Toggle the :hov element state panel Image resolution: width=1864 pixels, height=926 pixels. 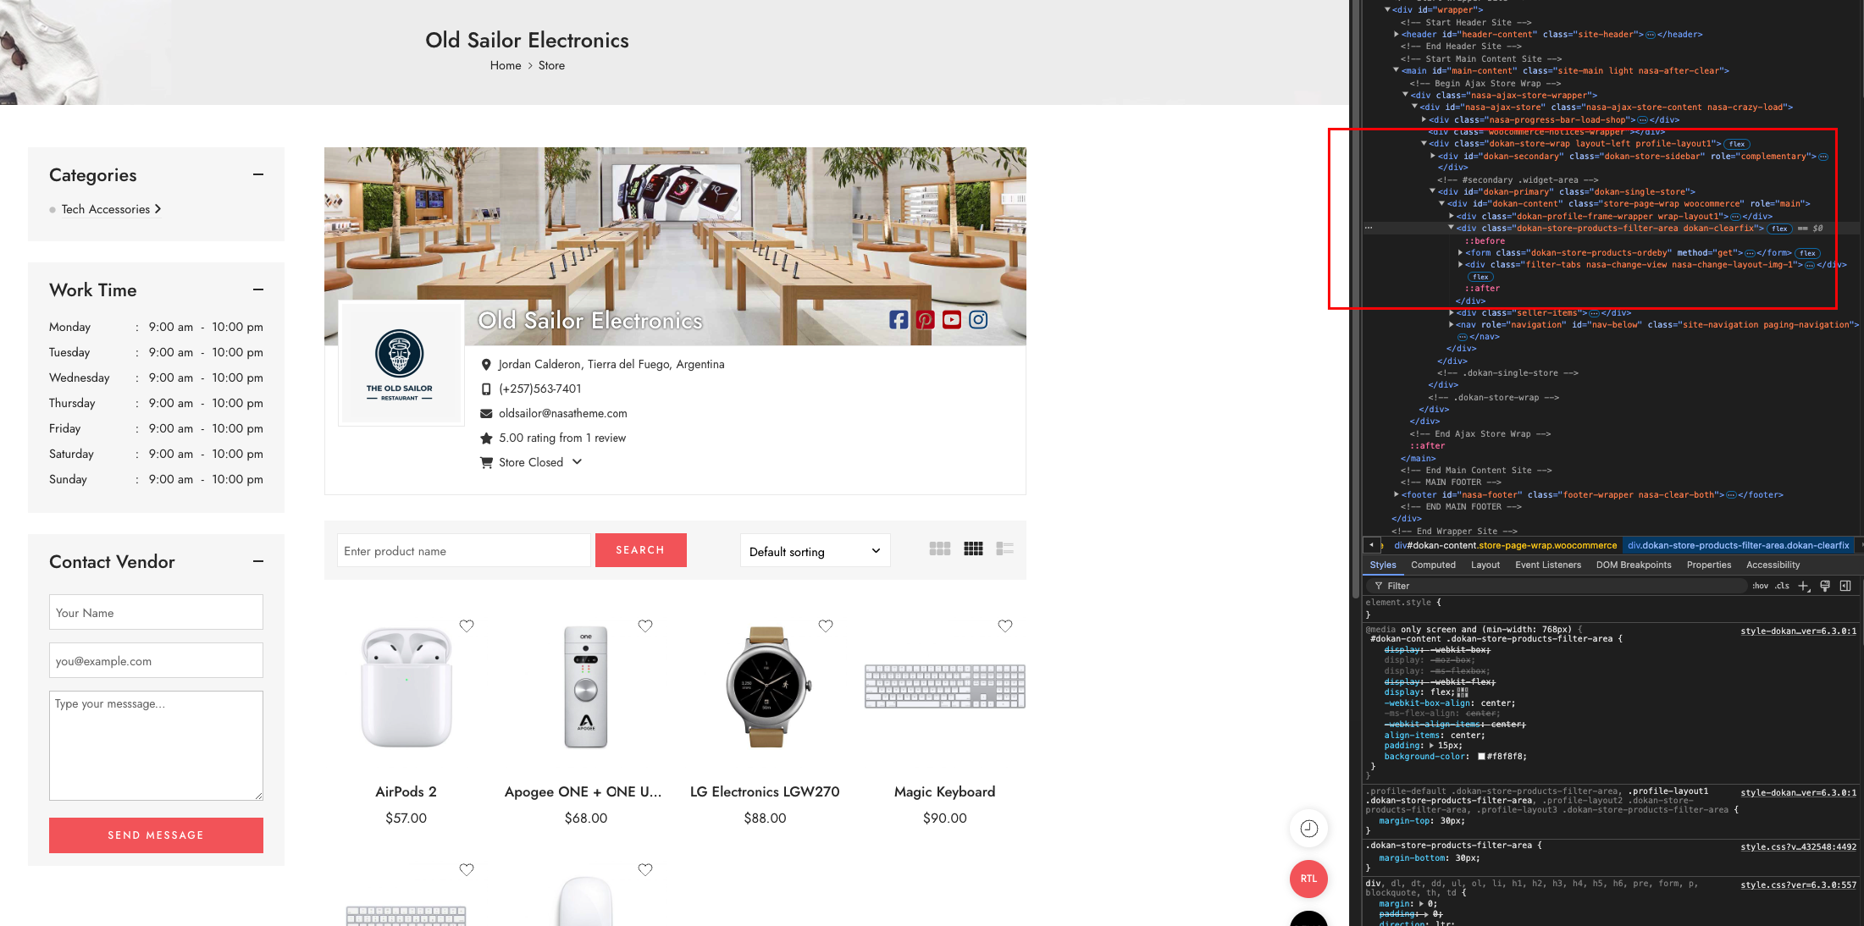pyautogui.click(x=1761, y=586)
